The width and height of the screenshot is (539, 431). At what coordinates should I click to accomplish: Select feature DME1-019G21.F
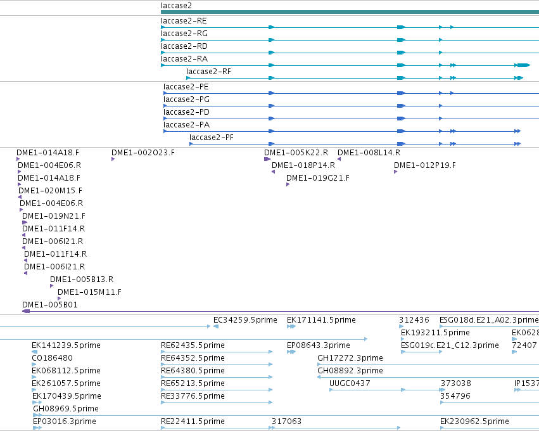pyautogui.click(x=317, y=178)
